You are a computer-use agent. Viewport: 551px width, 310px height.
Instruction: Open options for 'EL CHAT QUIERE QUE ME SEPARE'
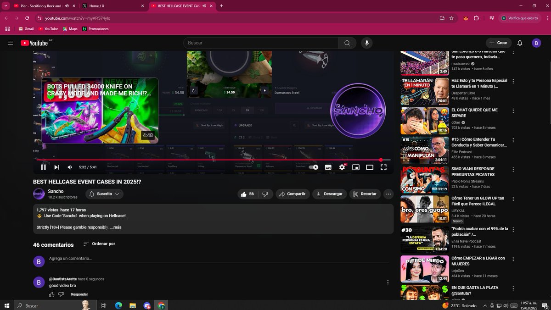coord(513,111)
